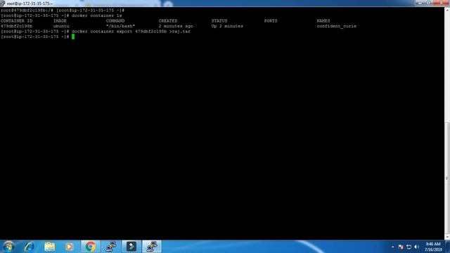Click the CREATED column header
450x253 pixels.
(168, 20)
